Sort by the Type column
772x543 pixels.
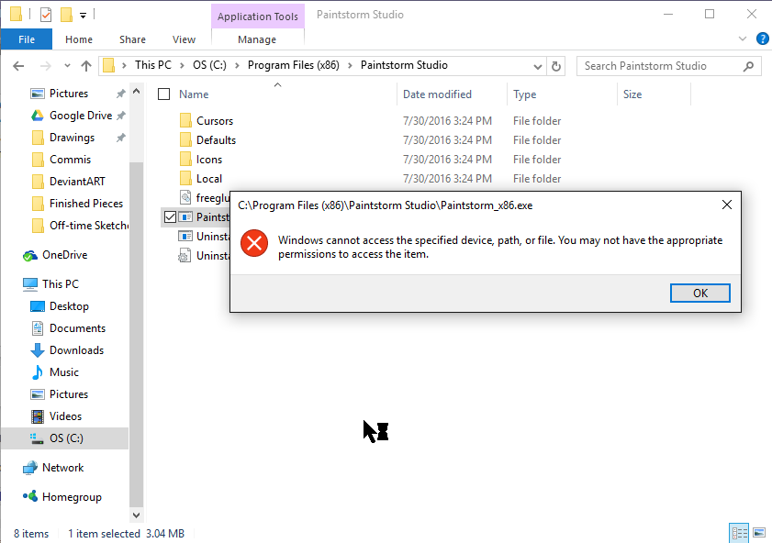click(524, 94)
